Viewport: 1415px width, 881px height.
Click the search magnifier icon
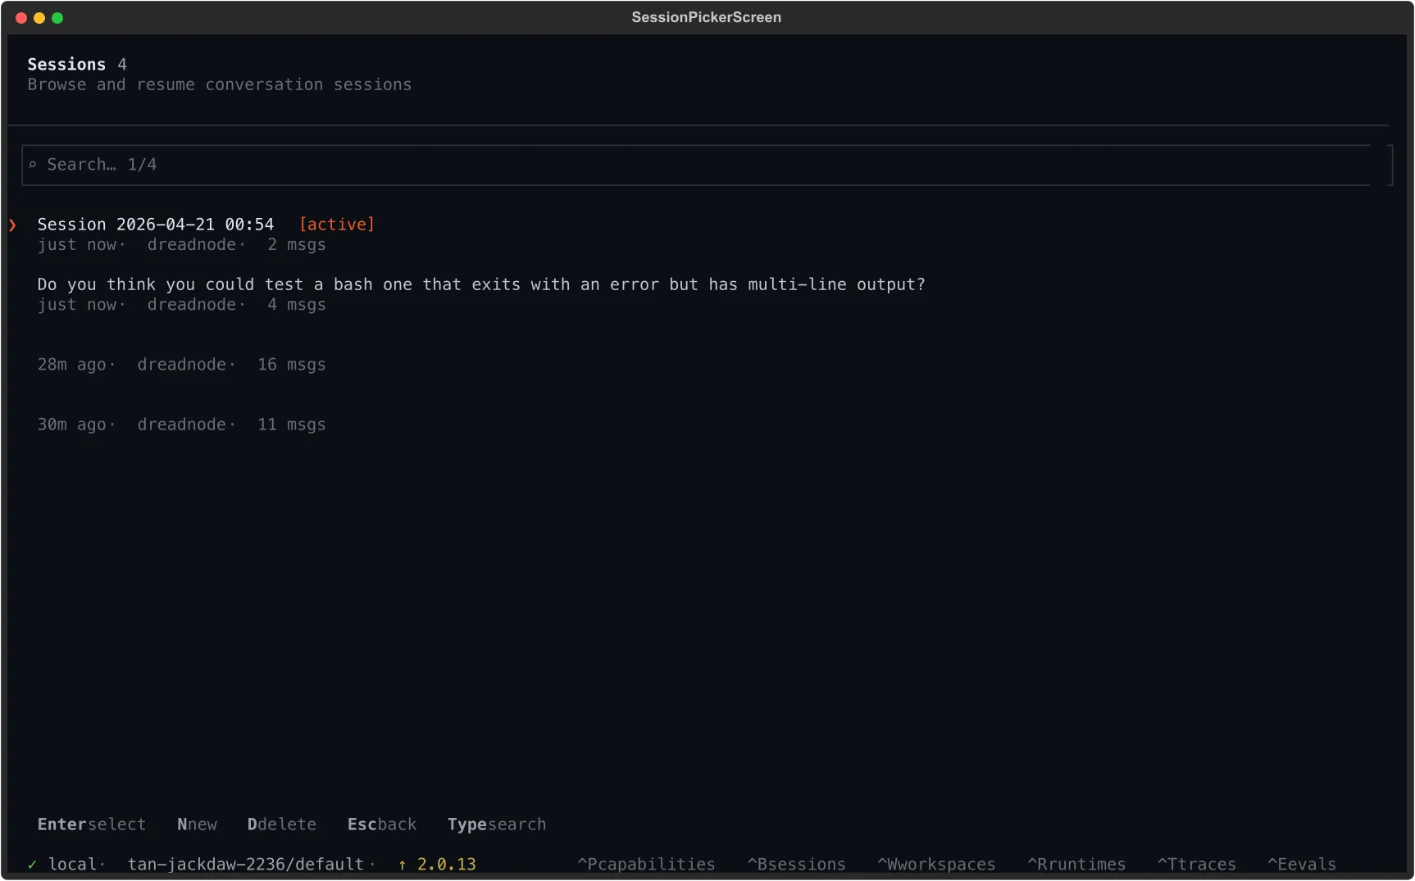(33, 165)
